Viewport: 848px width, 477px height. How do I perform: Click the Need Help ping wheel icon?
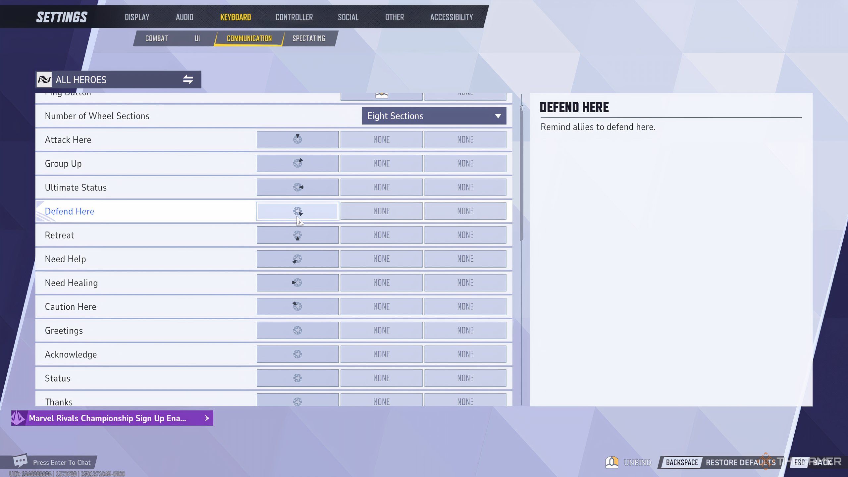(x=297, y=259)
